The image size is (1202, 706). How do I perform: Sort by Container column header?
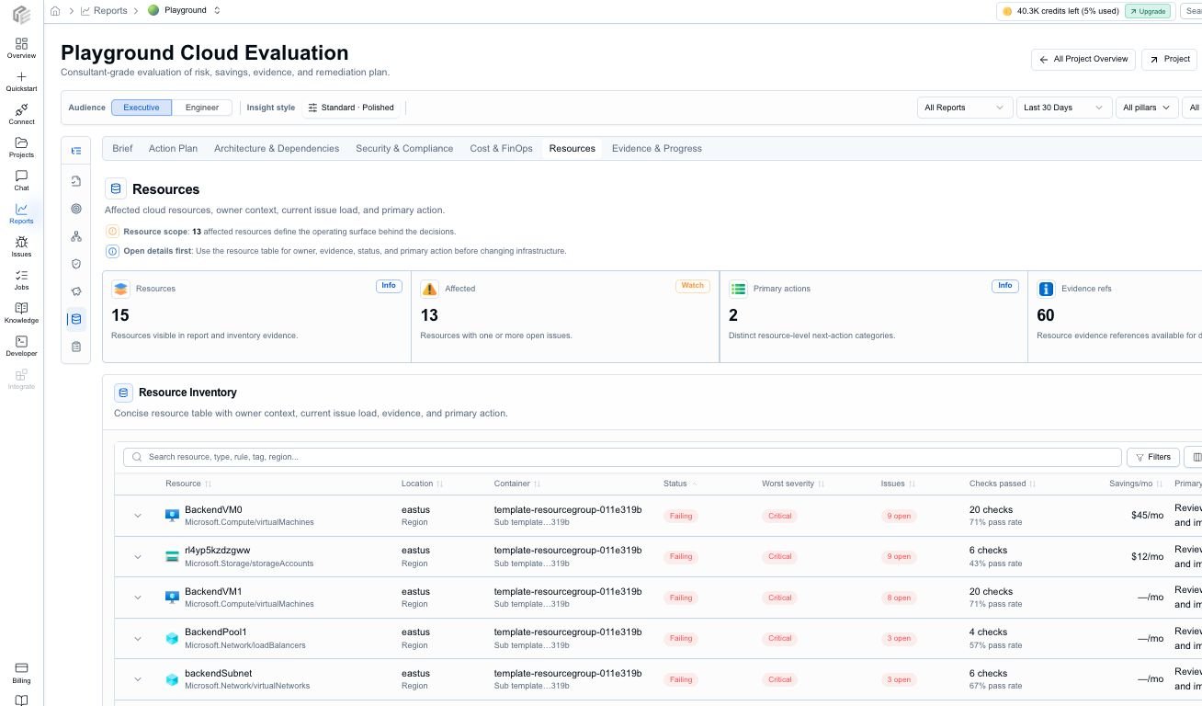click(516, 484)
